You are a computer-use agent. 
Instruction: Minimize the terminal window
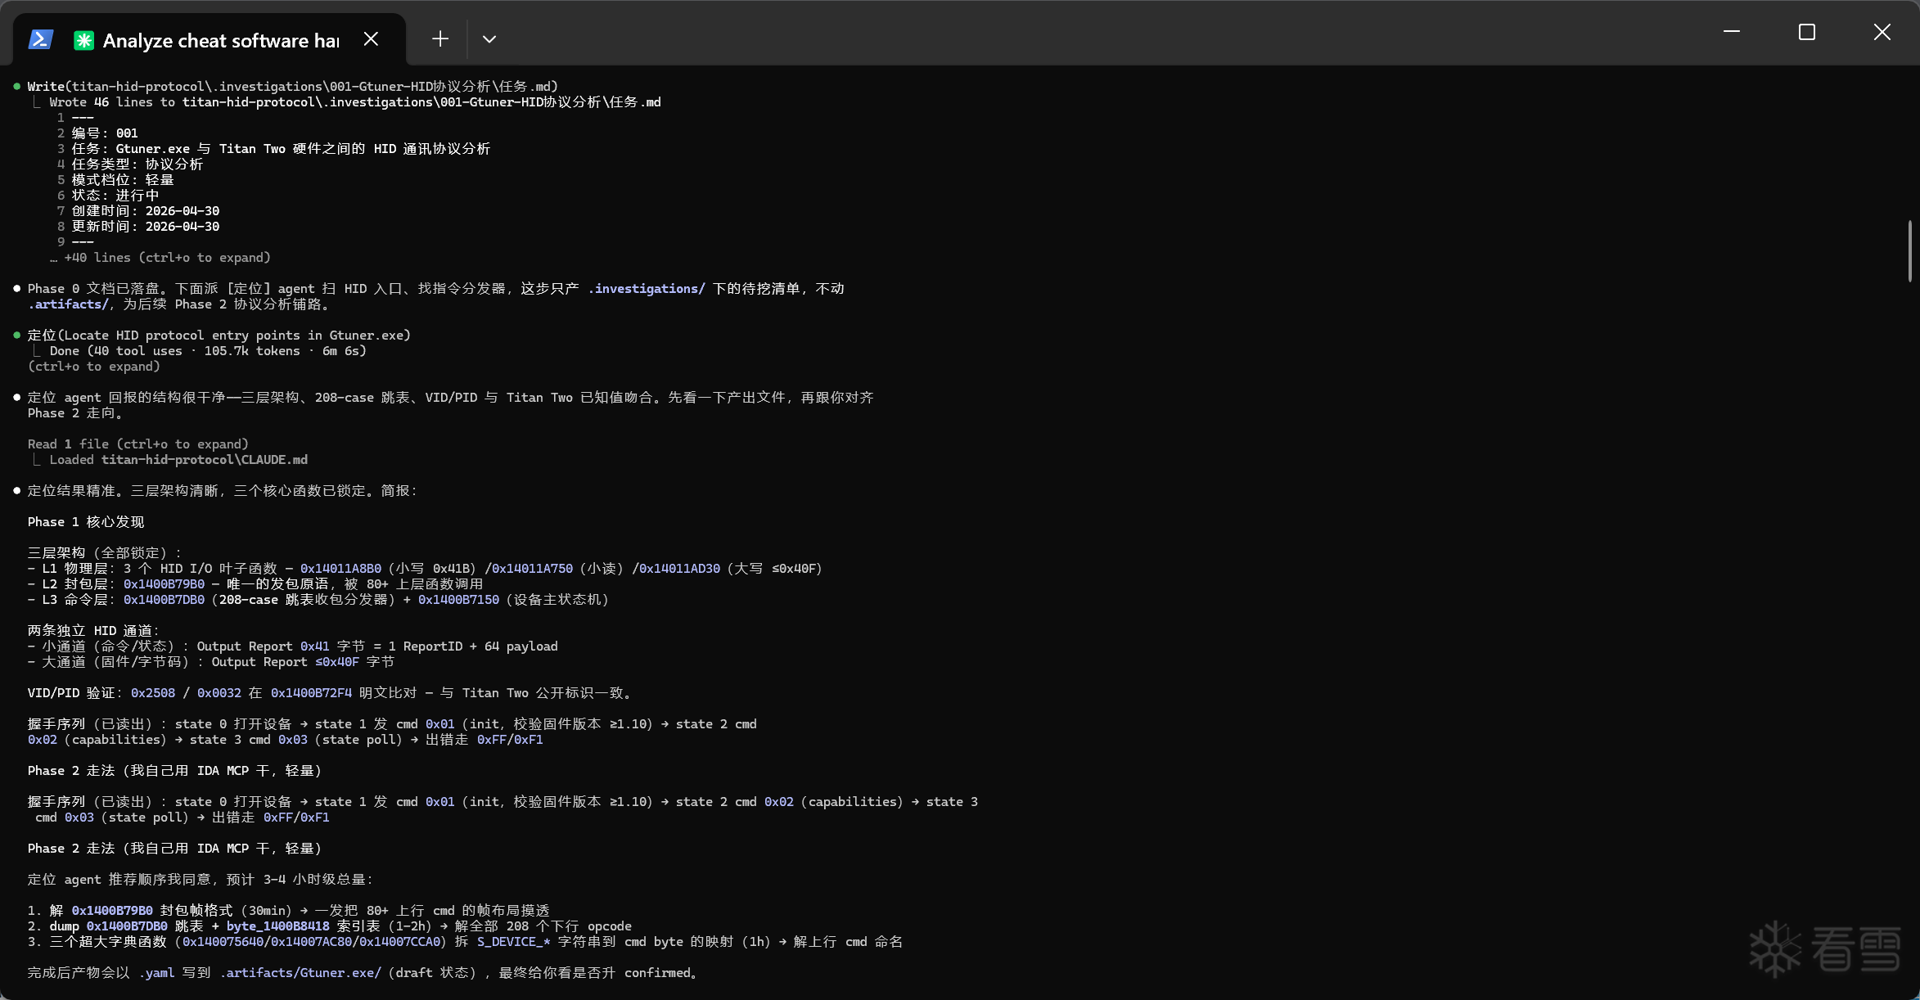[x=1732, y=32]
